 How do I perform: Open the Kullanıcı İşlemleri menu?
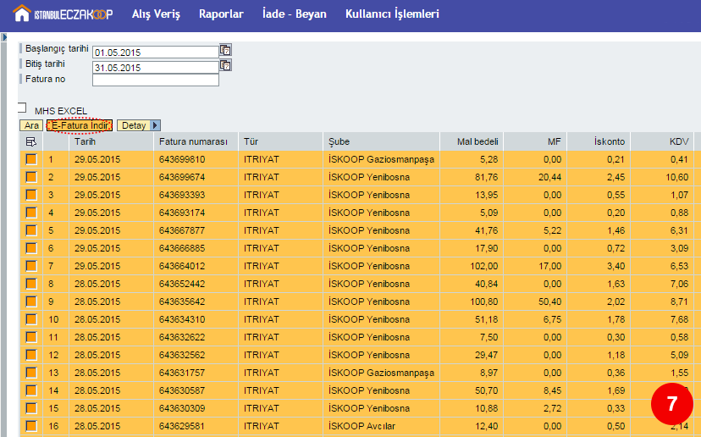pos(392,14)
